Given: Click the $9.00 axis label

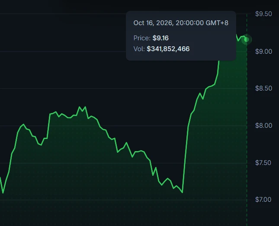Looking at the screenshot, I should pos(263,52).
